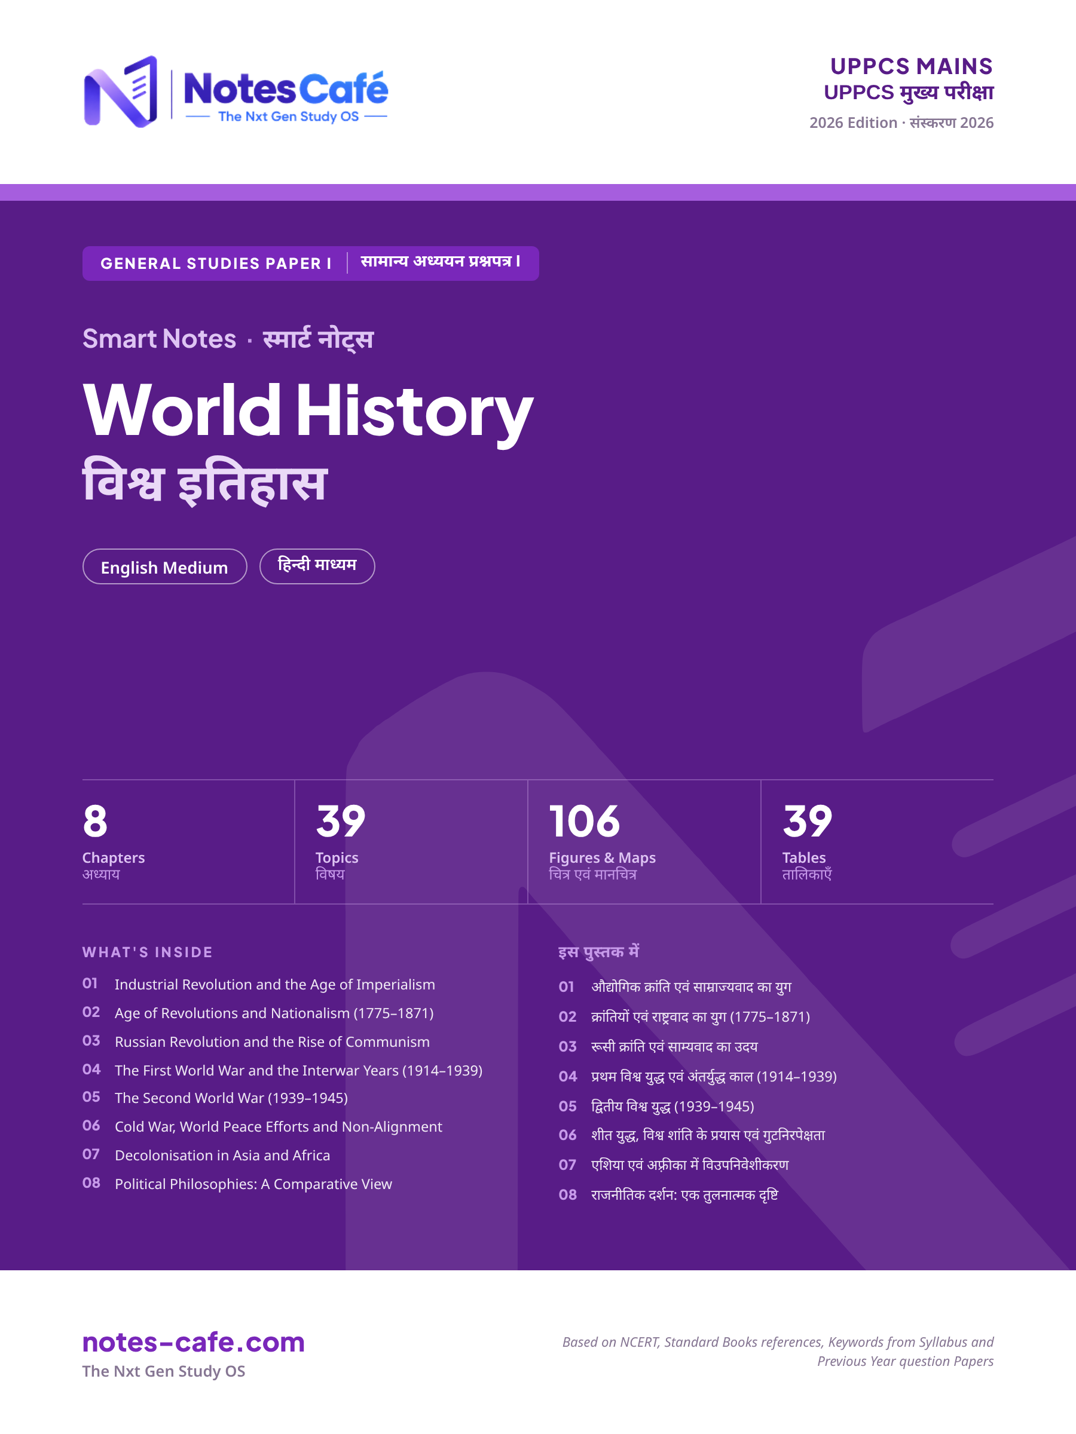Click the इस पुस्तक में heading

coord(598,952)
